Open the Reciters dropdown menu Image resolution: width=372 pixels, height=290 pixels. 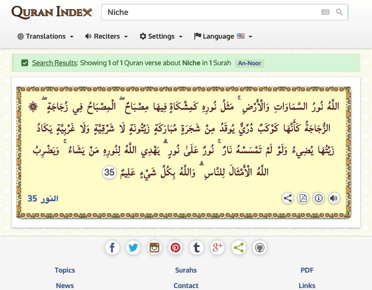107,36
